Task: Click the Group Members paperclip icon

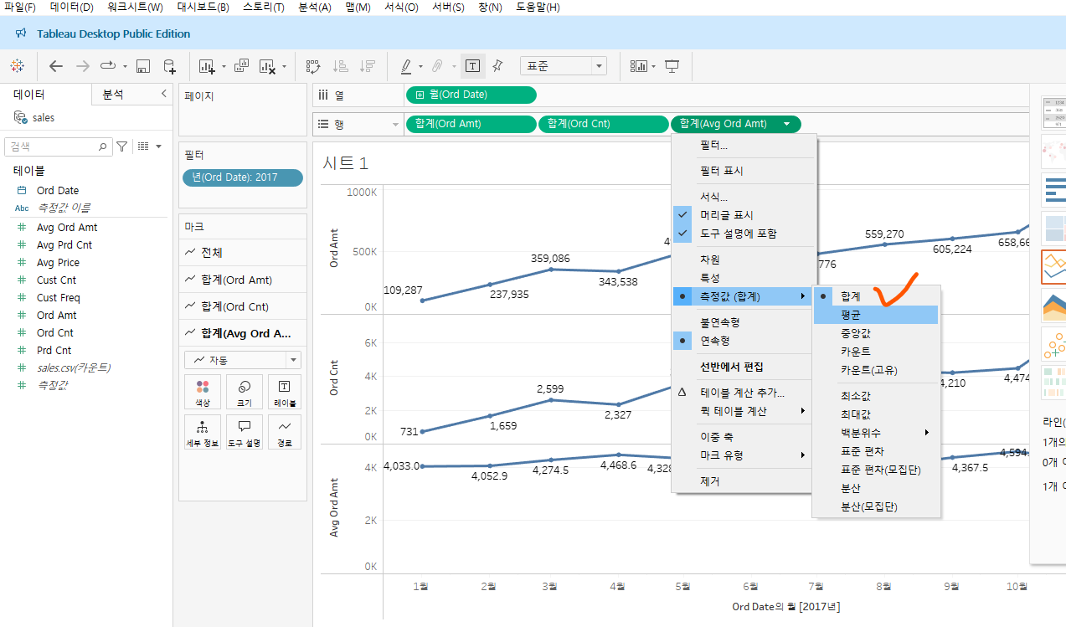Action: coord(437,66)
